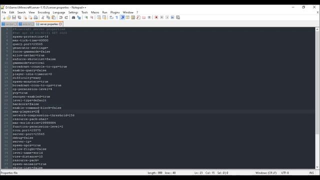Click the Ln : 23 Col : 15 status
This screenshot has width=320, height=180.
[204, 173]
